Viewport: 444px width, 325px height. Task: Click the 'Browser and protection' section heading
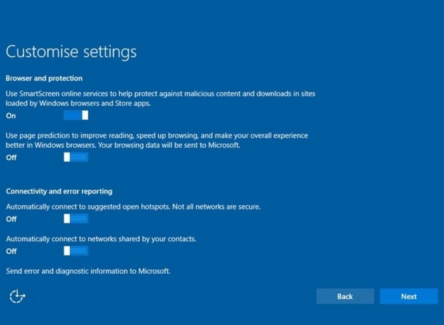tap(44, 79)
